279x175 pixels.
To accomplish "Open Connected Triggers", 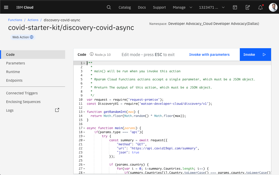I will [22, 93].
